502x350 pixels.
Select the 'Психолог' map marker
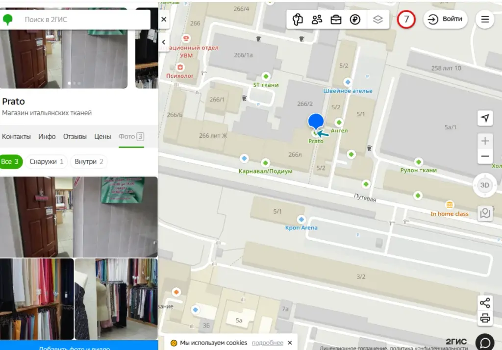[180, 67]
